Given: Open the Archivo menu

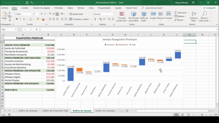Looking at the screenshot, I should click(5, 8).
